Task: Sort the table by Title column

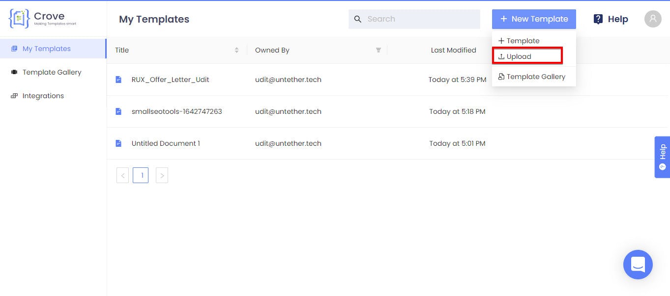Action: (236, 50)
